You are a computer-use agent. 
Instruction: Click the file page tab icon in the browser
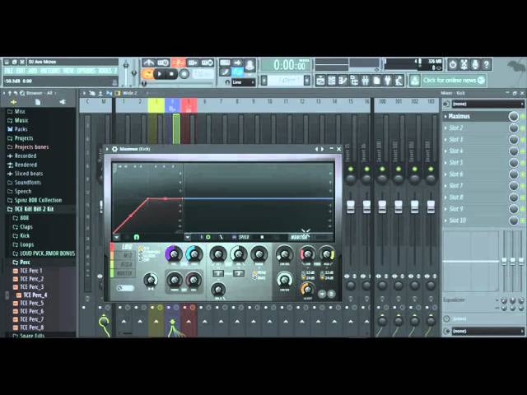[38, 102]
